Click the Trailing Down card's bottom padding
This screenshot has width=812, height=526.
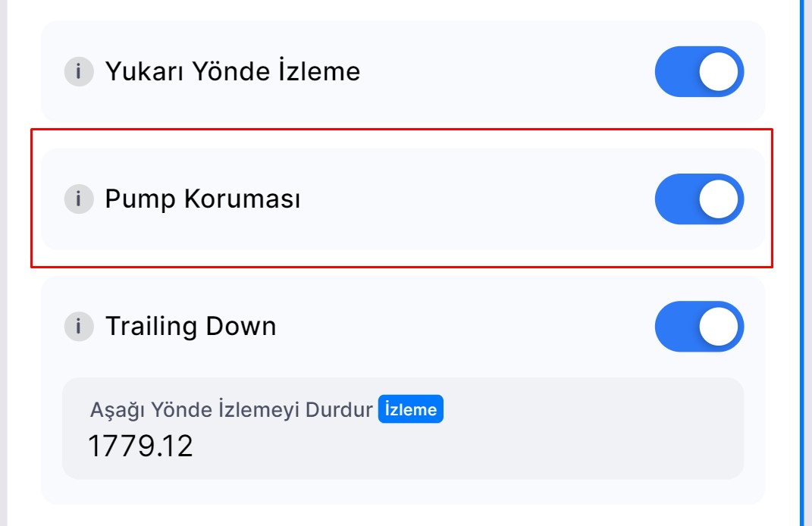pyautogui.click(x=402, y=492)
